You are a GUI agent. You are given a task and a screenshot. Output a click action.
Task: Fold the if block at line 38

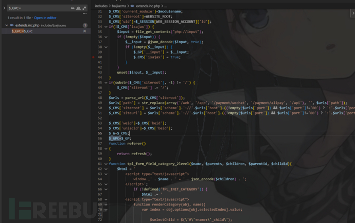[x=106, y=47]
